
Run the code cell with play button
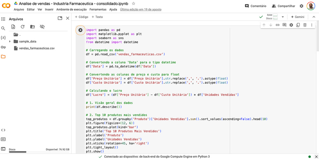coord(80,30)
